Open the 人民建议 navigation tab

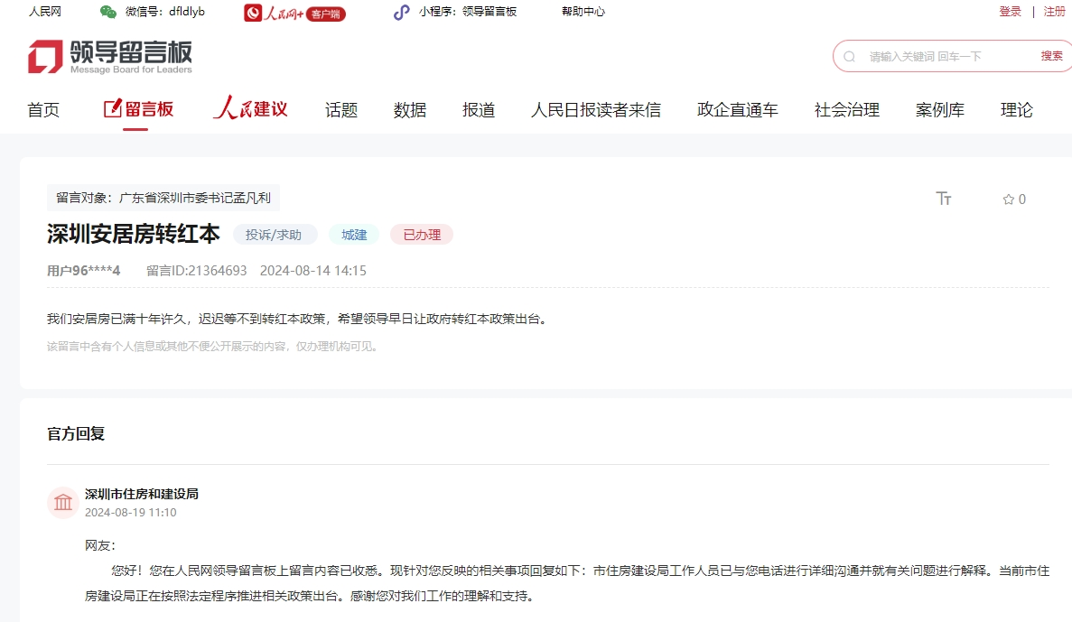pos(250,108)
